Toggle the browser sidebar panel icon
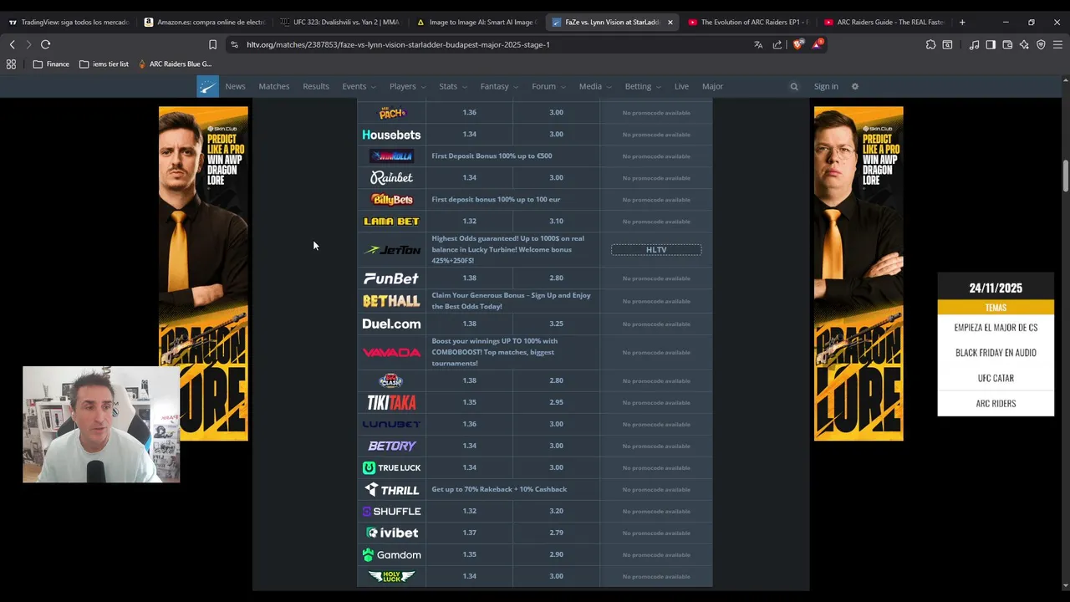 tap(991, 44)
